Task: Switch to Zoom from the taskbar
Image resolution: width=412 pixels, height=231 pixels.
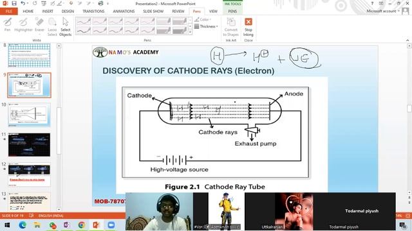Action: coord(111,225)
